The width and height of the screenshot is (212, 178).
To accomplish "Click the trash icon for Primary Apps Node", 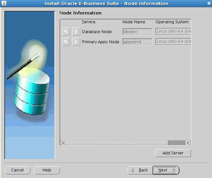I will (x=76, y=42).
